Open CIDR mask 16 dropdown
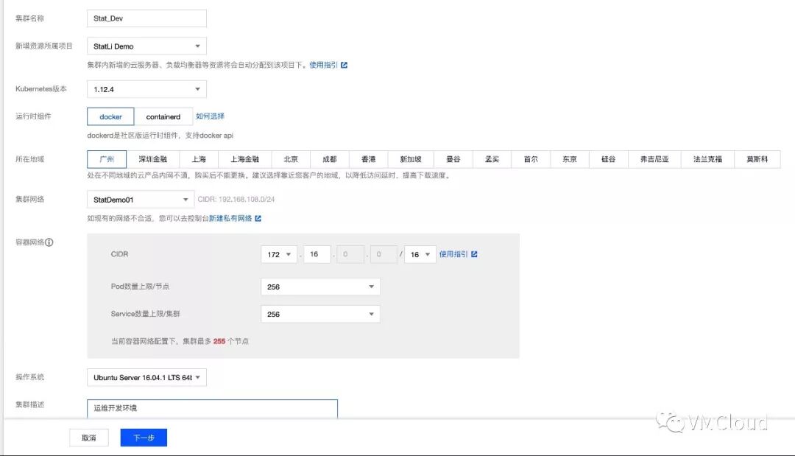The image size is (795, 456). 420,255
